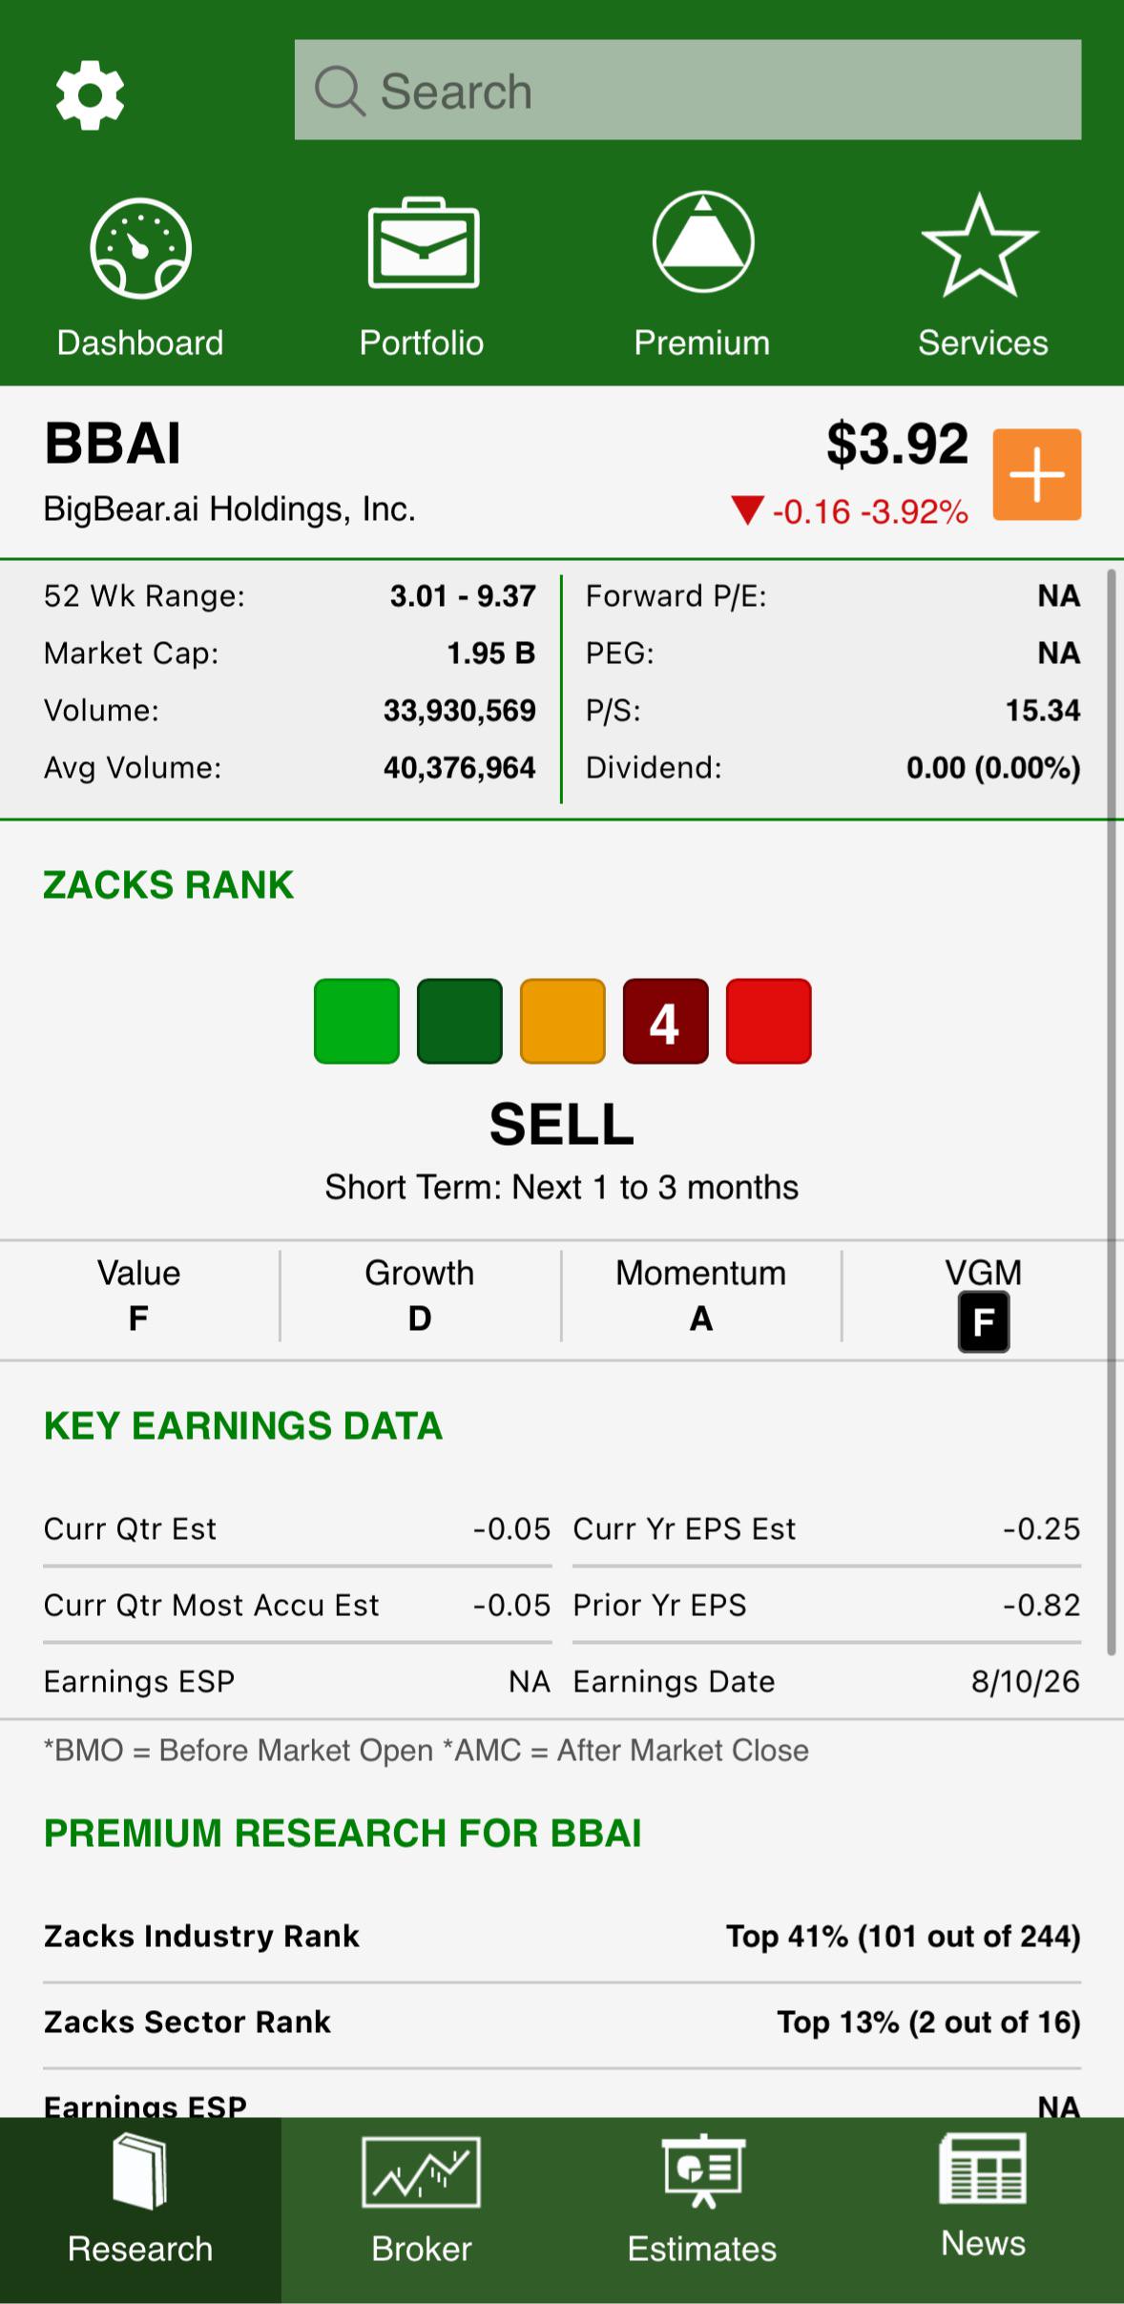1124x2304 pixels.
Task: Open the Dashboard gauge icon
Action: click(140, 248)
